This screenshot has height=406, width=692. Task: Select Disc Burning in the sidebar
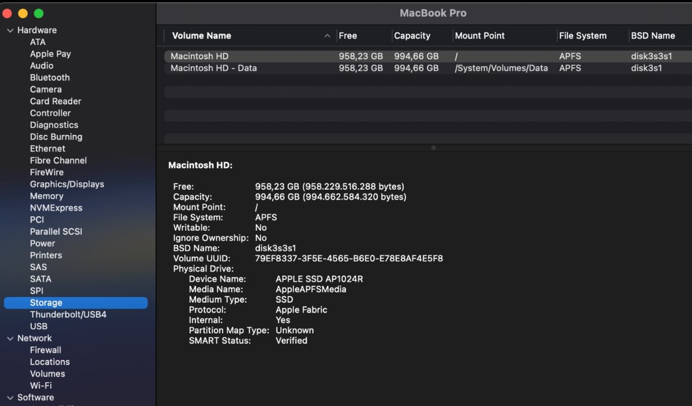pos(56,137)
